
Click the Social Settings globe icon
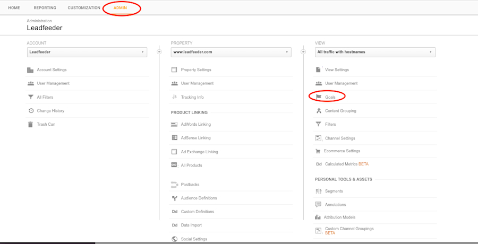tap(174, 239)
